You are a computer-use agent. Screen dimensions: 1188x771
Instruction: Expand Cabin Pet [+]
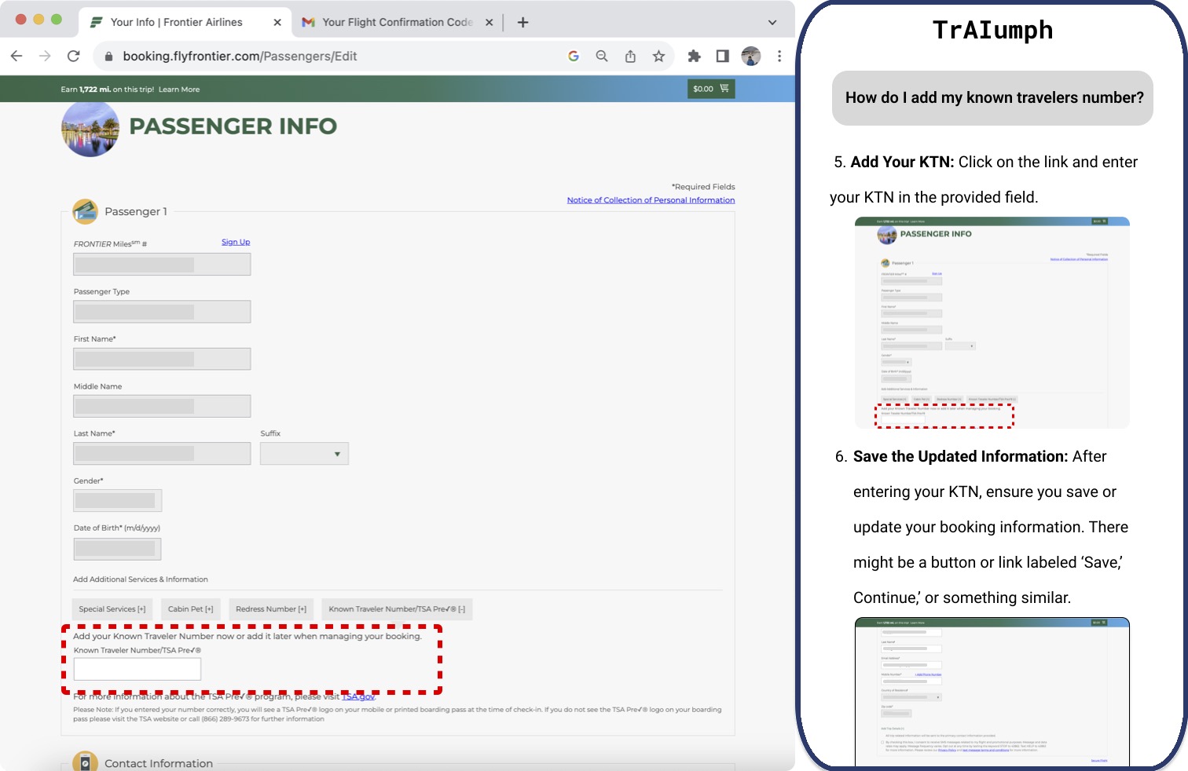190,609
